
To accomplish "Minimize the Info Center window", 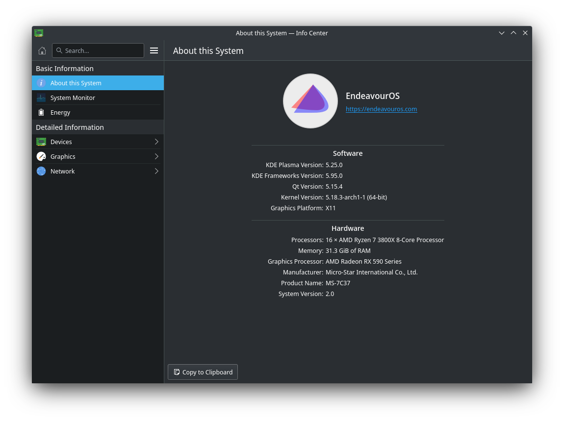I will (x=502, y=33).
